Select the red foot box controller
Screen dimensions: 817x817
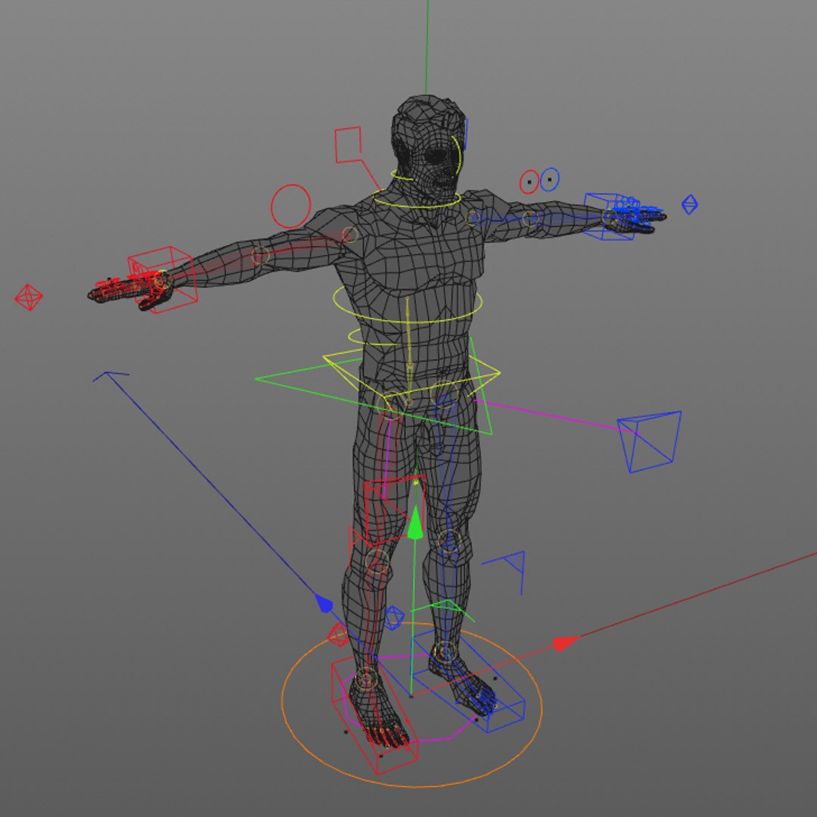coord(375,716)
